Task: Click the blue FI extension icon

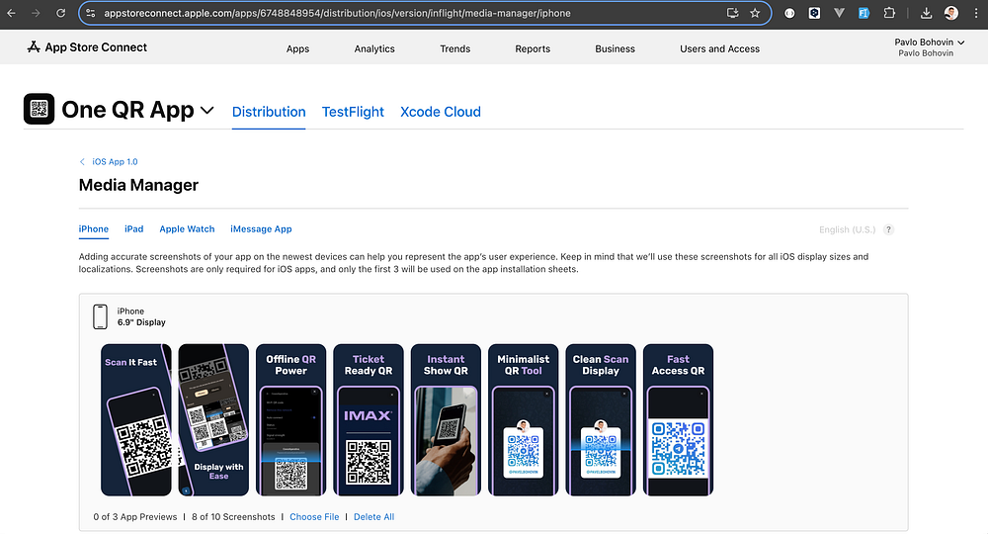Action: [864, 13]
